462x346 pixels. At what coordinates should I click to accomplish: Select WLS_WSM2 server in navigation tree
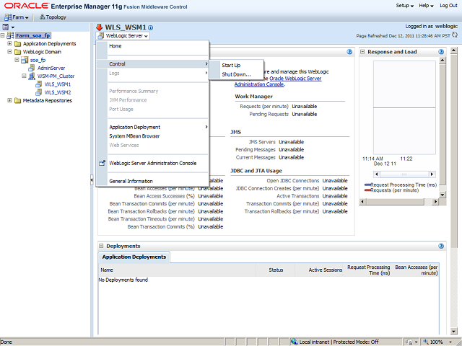57,92
